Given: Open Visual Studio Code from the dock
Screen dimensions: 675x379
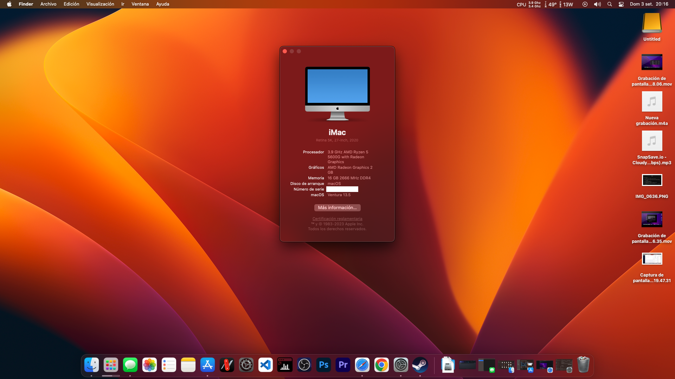Looking at the screenshot, I should 265,365.
